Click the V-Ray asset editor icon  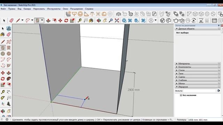pyautogui.click(x=162, y=20)
